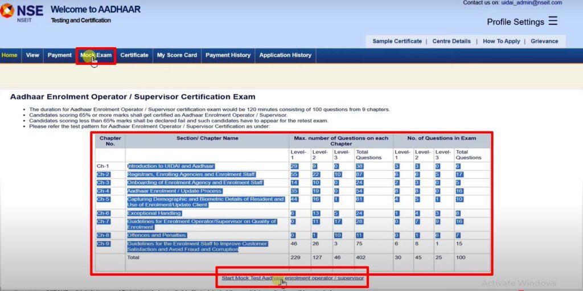Viewport: 583px width, 291px height.
Task: Click the Level-1 total value 229
Action: tap(295, 257)
